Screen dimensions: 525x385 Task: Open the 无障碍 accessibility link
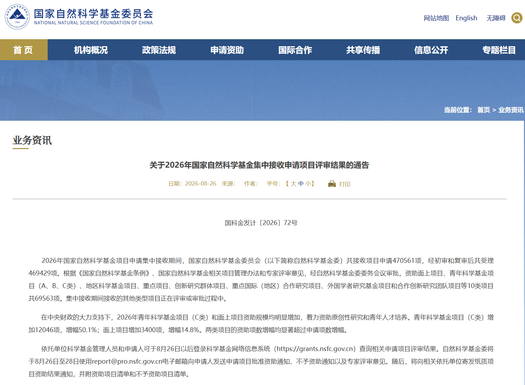coord(496,18)
